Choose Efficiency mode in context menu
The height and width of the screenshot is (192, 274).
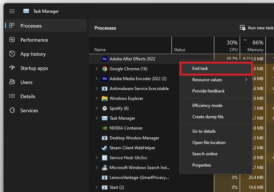[x=207, y=106]
